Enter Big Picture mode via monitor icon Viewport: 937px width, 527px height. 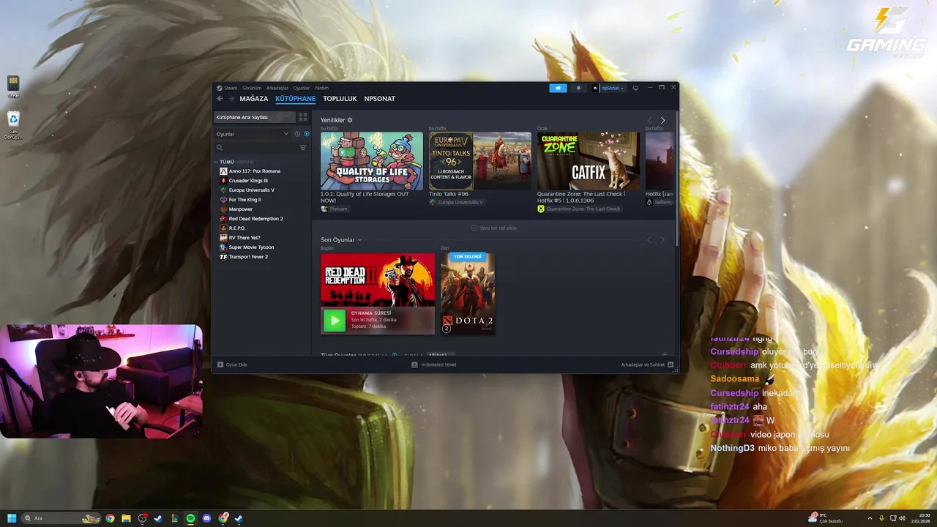635,88
